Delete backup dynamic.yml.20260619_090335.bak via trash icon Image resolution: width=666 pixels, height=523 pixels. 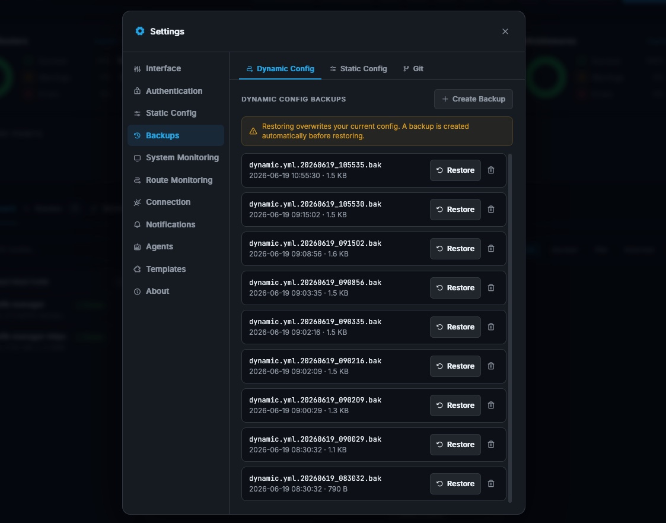pyautogui.click(x=490, y=327)
